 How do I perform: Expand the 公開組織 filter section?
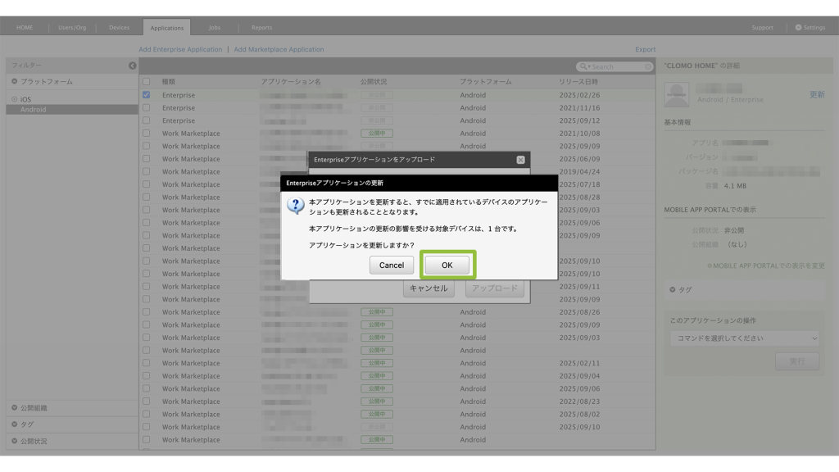14,408
